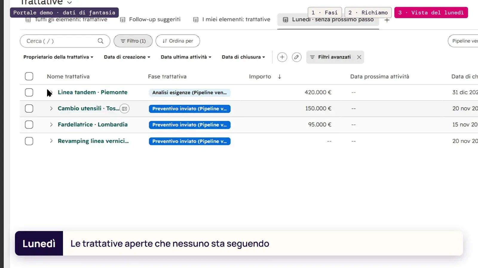478x268 pixels.
Task: Click the Pipeline button at far right
Action: 463,41
